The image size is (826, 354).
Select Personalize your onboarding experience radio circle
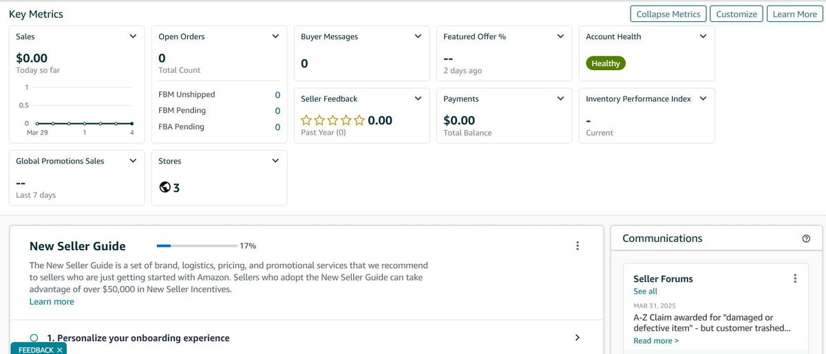click(x=34, y=338)
